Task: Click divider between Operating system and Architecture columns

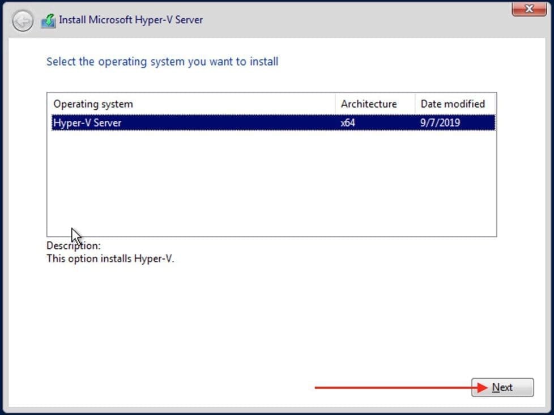Action: (335, 104)
